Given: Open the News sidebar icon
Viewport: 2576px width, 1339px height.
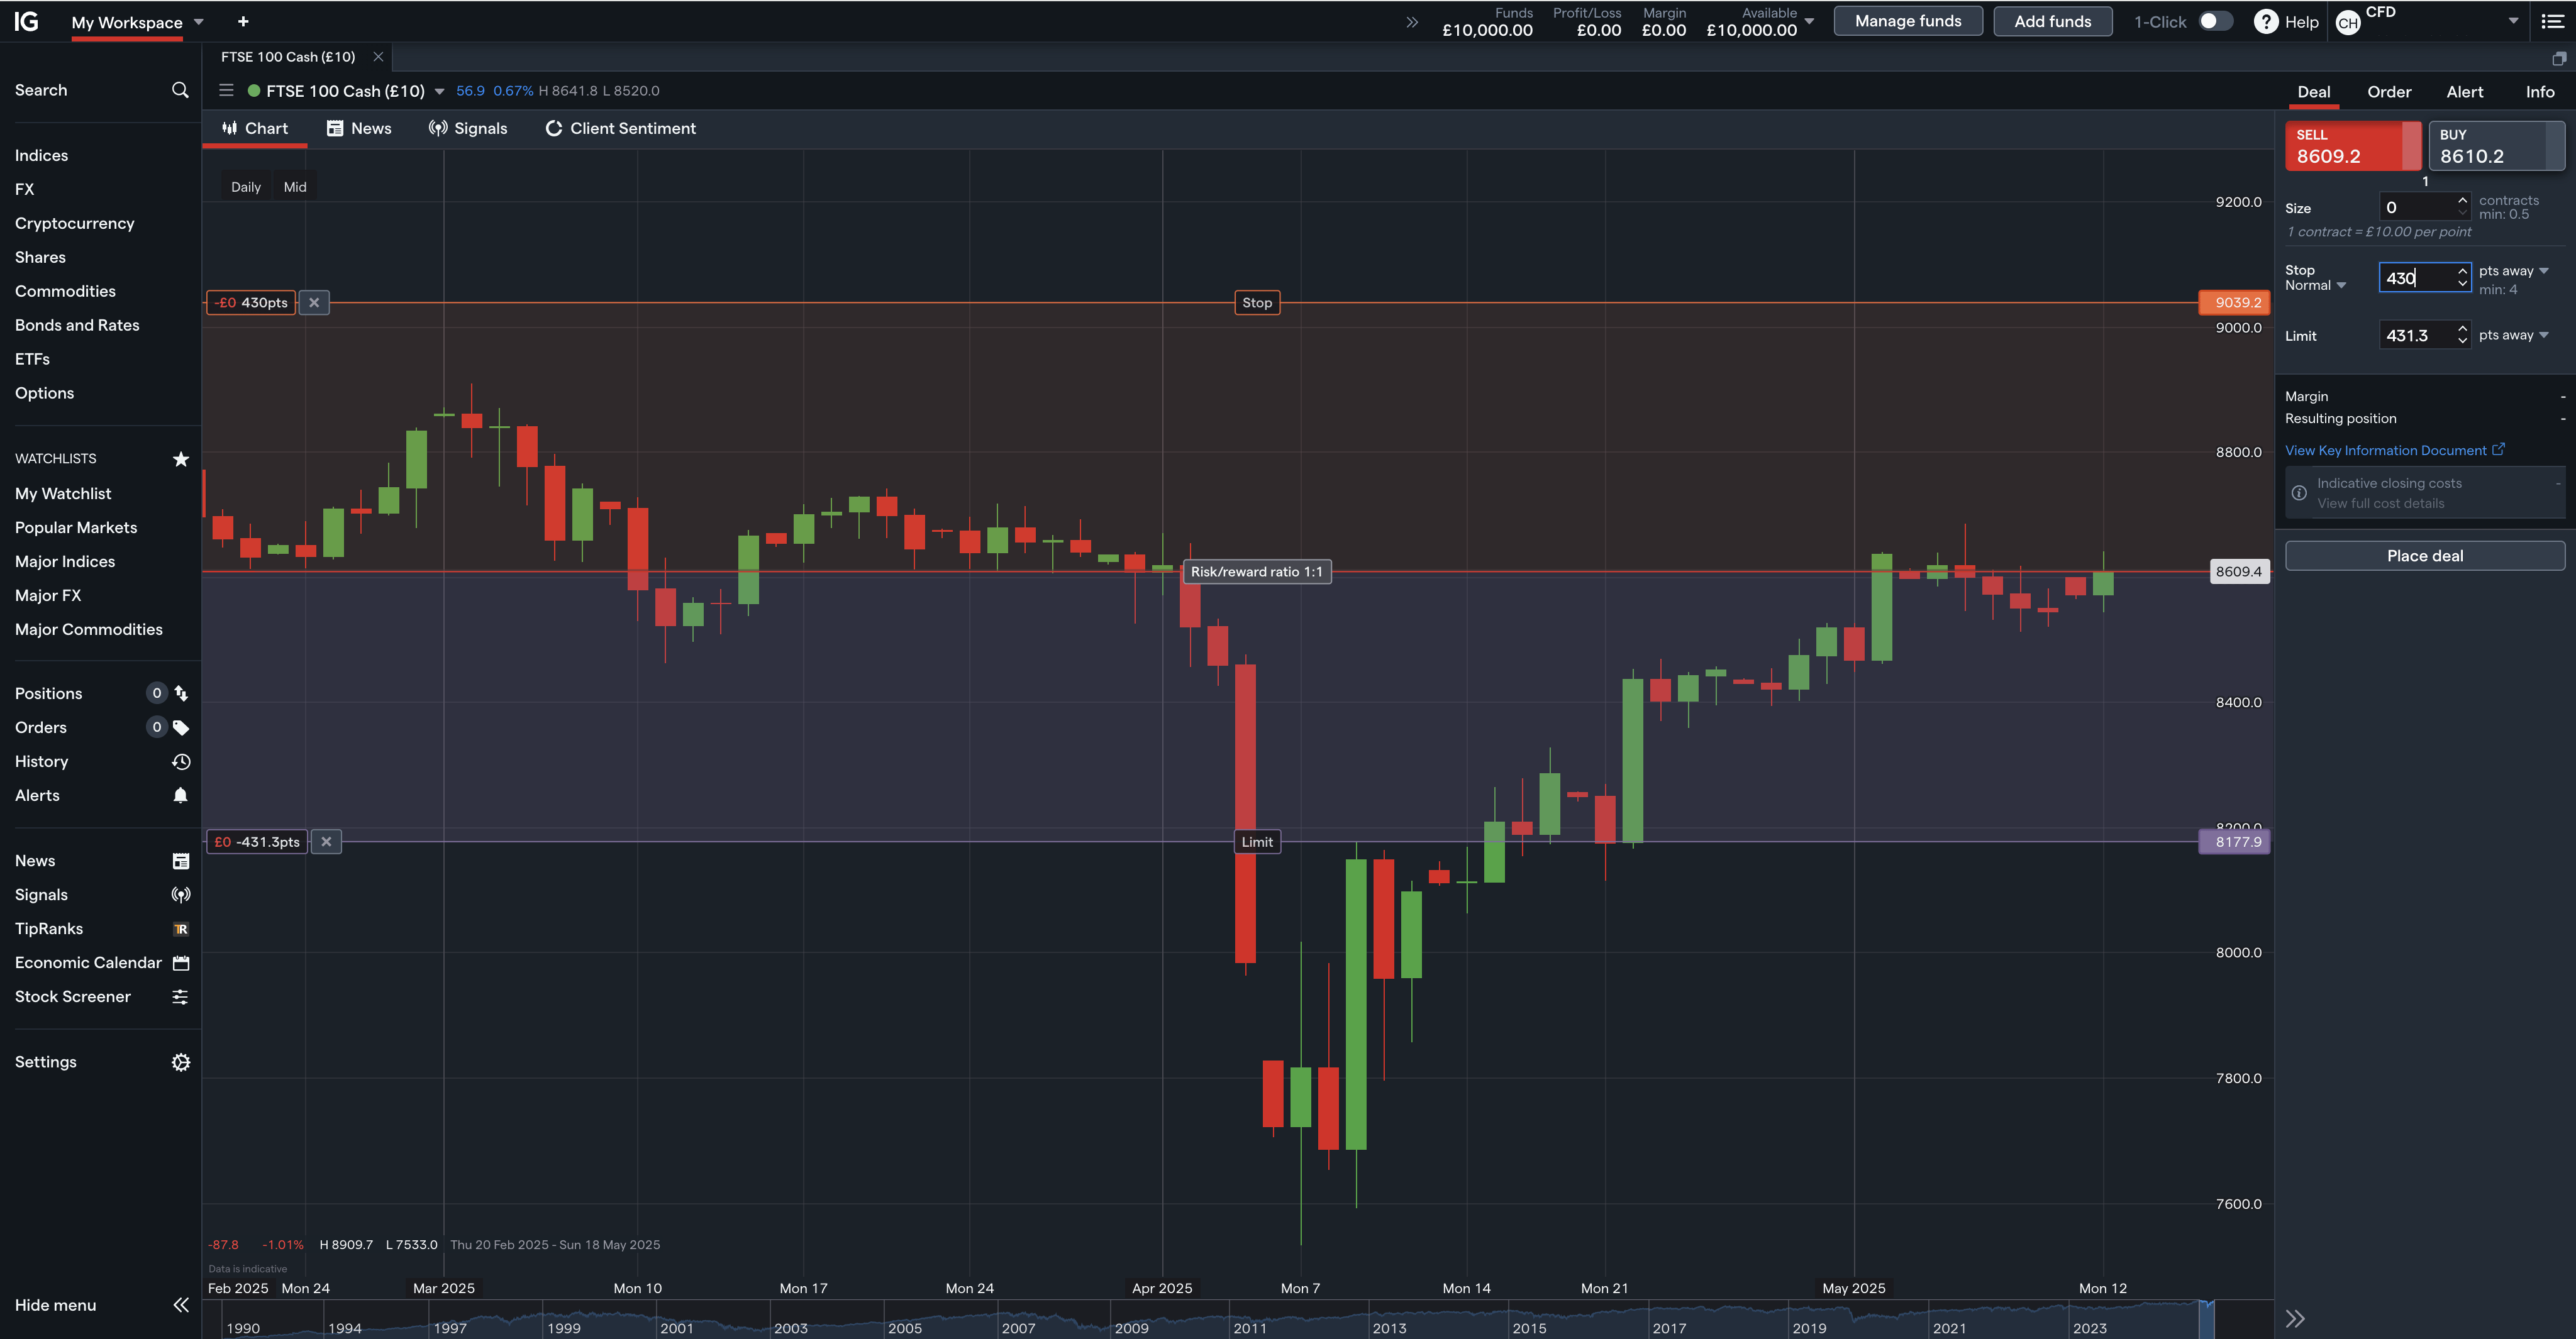Looking at the screenshot, I should pos(181,861).
